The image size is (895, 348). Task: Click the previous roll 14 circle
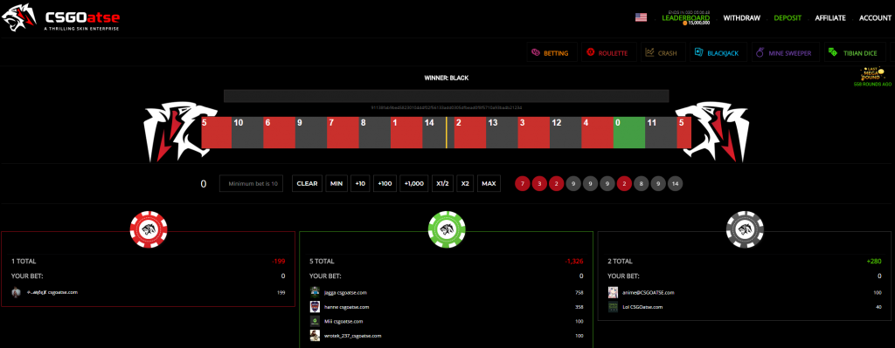676,183
